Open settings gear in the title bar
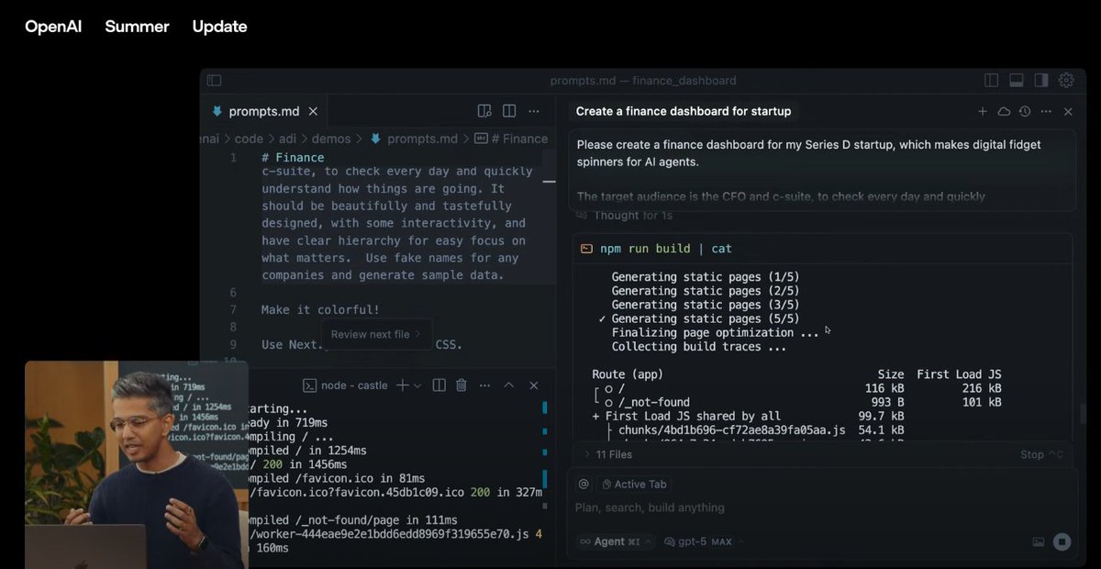 [1066, 81]
